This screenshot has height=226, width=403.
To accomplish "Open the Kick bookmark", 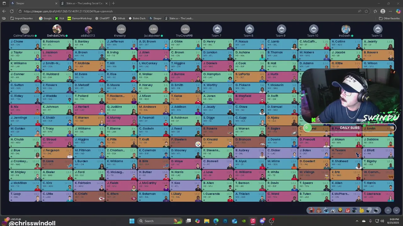I will (x=60, y=18).
